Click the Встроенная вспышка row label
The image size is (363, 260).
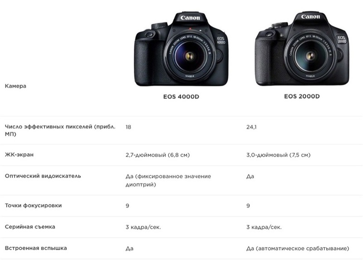pyautogui.click(x=36, y=248)
